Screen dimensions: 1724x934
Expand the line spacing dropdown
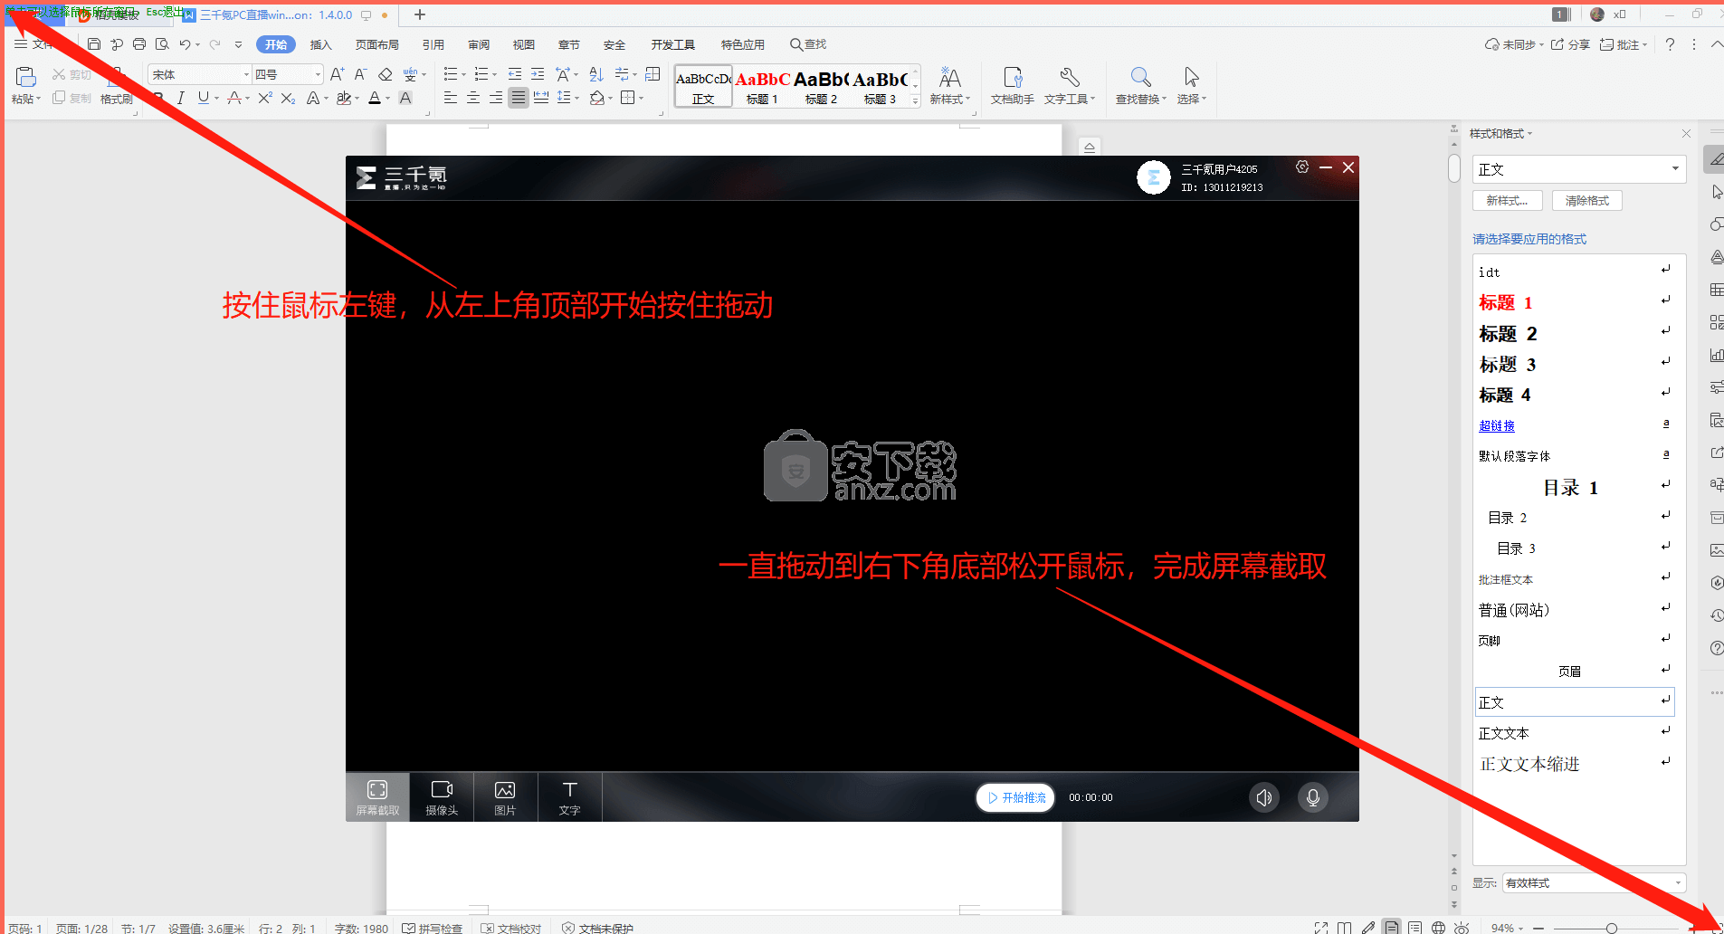pyautogui.click(x=576, y=99)
